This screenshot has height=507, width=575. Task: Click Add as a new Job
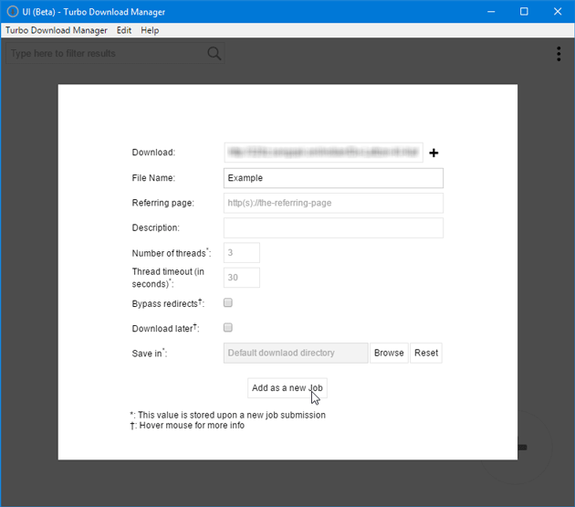click(x=287, y=388)
